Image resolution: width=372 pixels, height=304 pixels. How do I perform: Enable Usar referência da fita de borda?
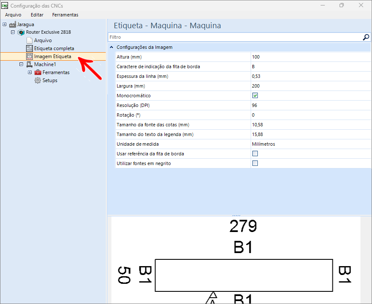click(255, 154)
